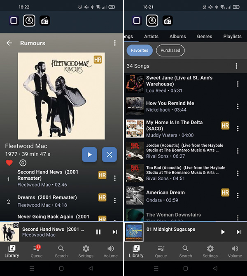Play the Rumours album
This screenshot has width=247, height=276.
coord(89,155)
